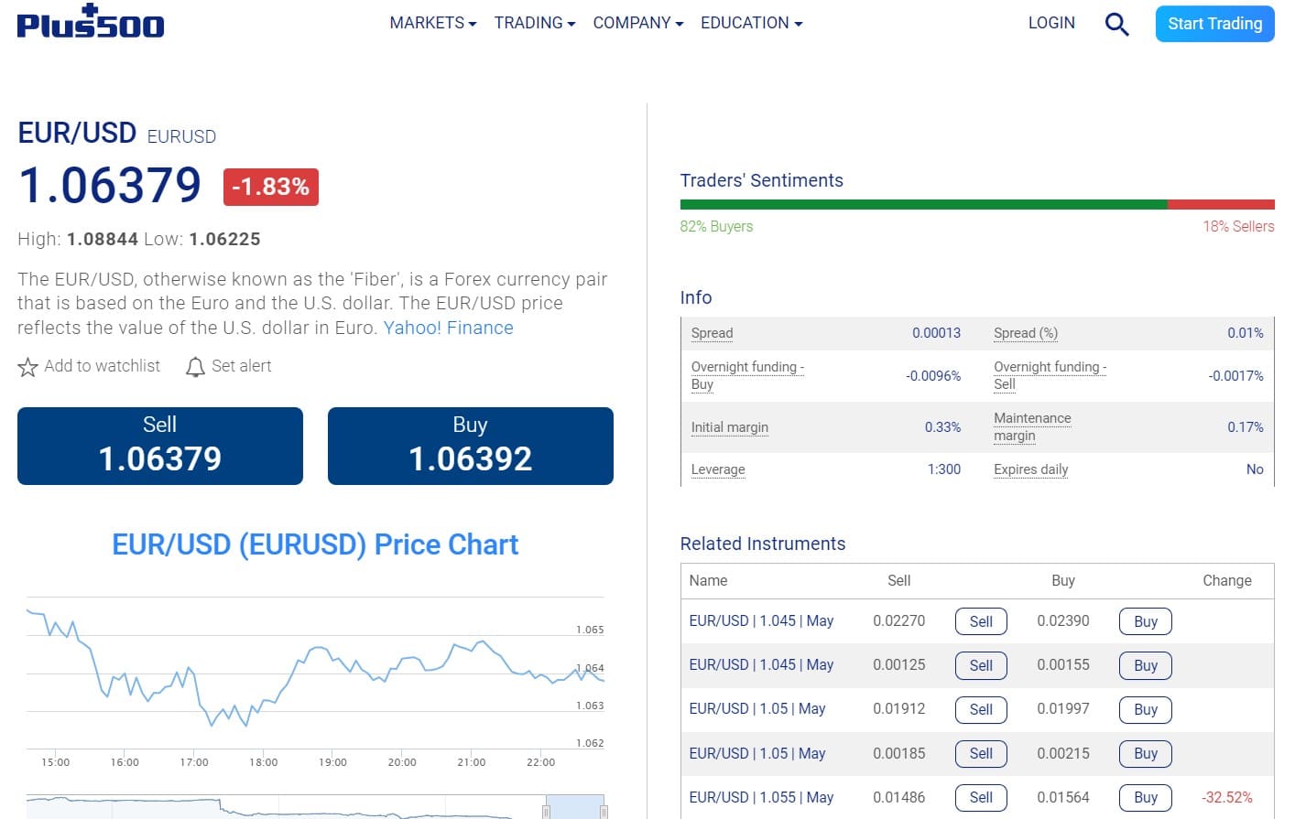Viewport: 1295px width, 819px height.
Task: Click the Start Trading button
Action: (x=1214, y=24)
